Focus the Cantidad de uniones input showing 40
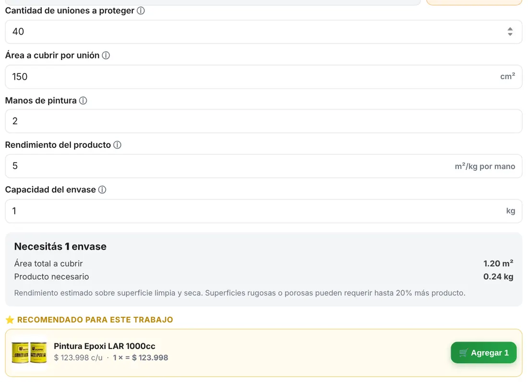Image resolution: width=528 pixels, height=382 pixels. [264, 32]
